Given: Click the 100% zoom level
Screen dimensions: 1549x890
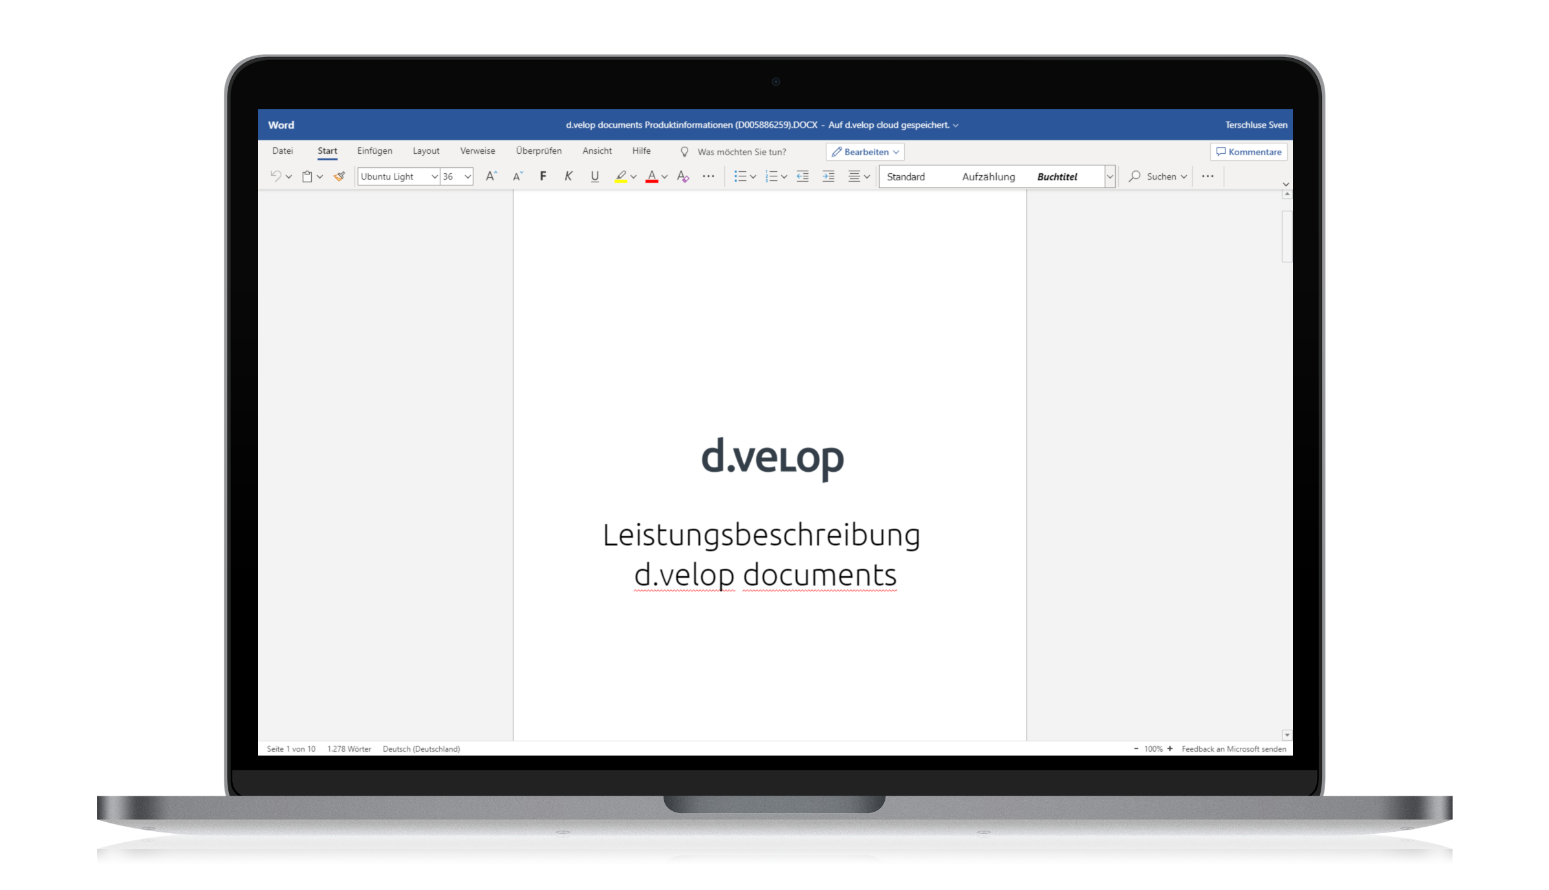Looking at the screenshot, I should tap(1153, 748).
